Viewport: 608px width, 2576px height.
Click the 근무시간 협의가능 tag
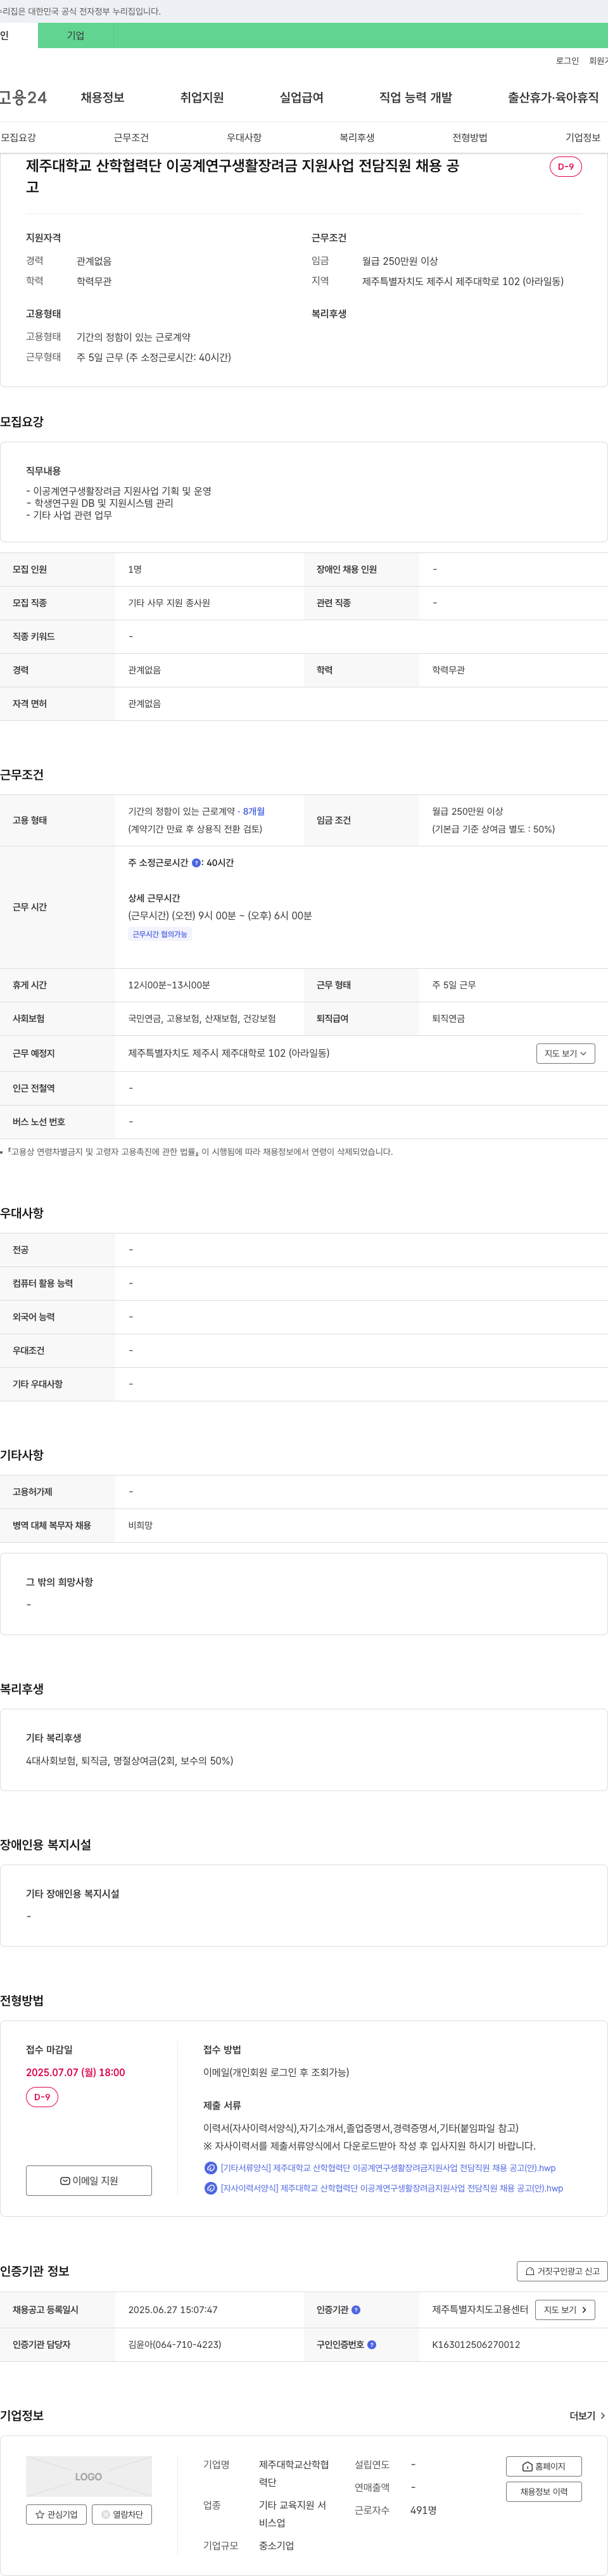tap(160, 934)
